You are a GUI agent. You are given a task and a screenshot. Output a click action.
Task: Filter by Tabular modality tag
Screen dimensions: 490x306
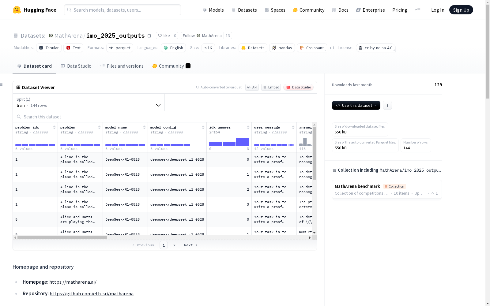(x=49, y=48)
